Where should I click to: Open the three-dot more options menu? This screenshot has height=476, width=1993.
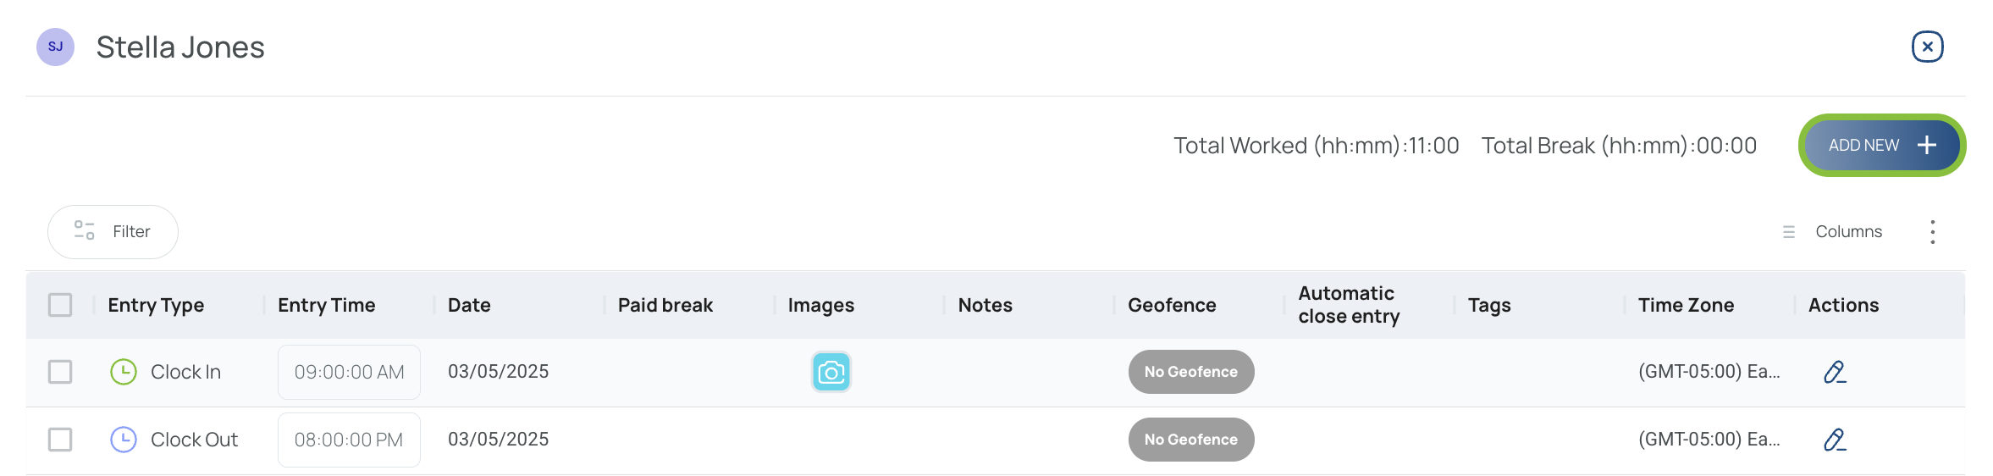(x=1932, y=232)
